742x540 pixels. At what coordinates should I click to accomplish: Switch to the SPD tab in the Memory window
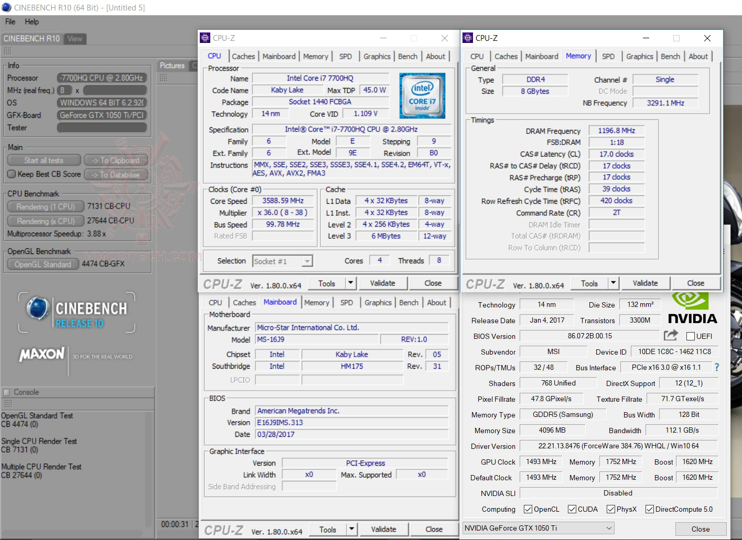pos(608,57)
